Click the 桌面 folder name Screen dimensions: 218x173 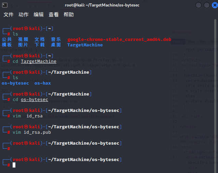tap(56, 45)
